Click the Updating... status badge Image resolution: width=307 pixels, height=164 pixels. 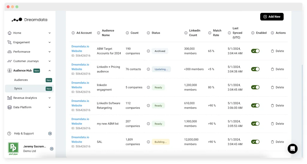(x=161, y=69)
